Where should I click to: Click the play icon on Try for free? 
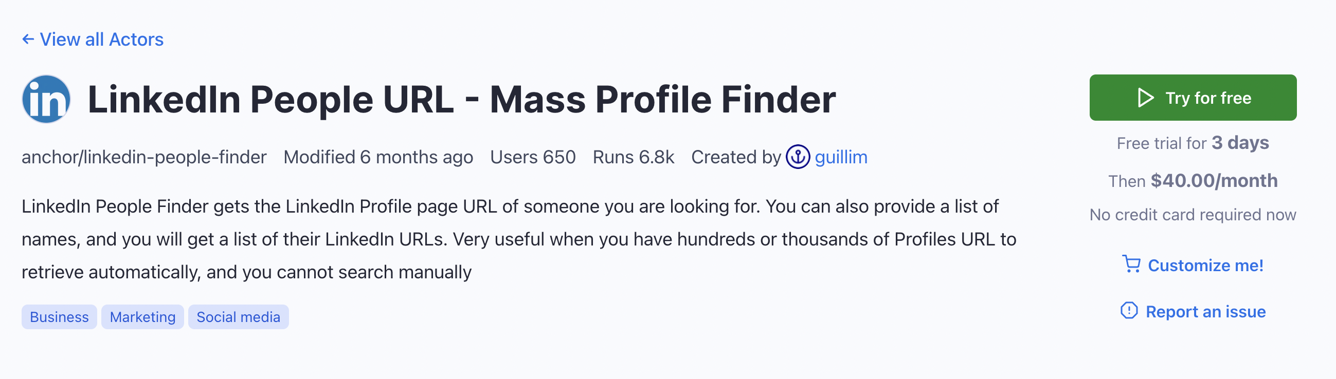point(1146,98)
